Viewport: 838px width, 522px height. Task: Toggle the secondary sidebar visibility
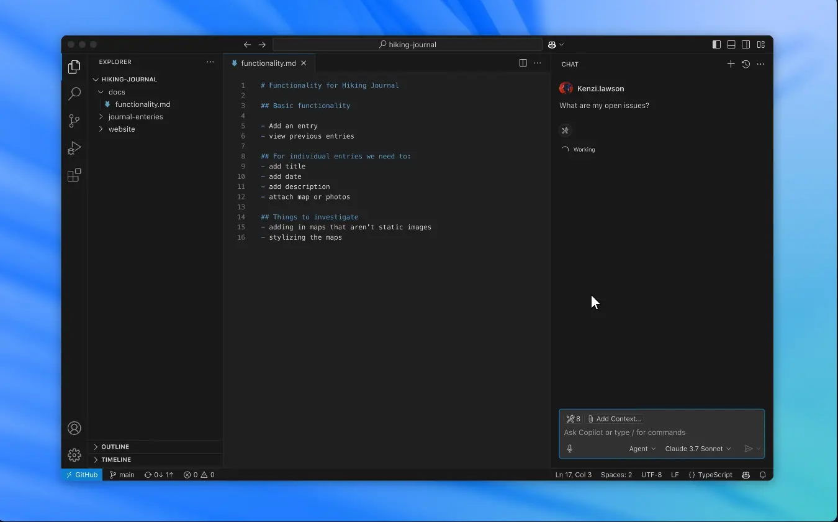click(746, 44)
